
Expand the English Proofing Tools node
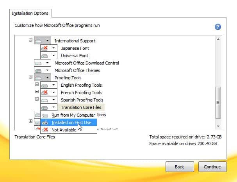point(37,84)
